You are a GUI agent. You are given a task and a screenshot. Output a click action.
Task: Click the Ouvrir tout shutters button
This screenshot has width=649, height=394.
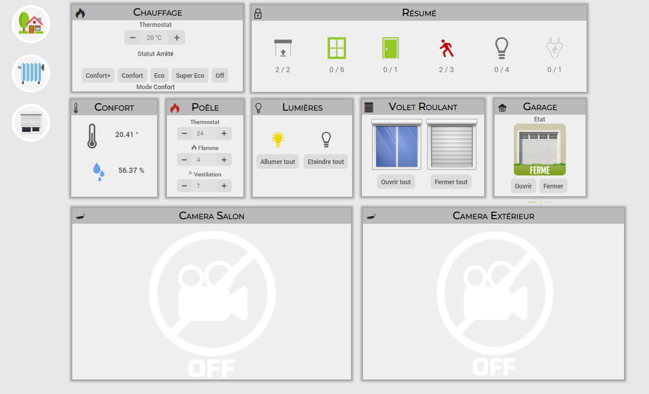pyautogui.click(x=396, y=182)
